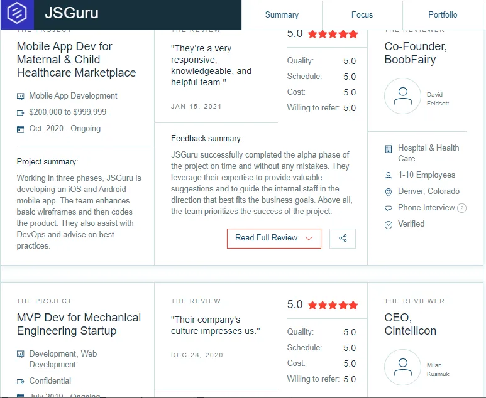This screenshot has height=398, width=486.
Task: Click the Confidential budget text
Action: pos(50,380)
